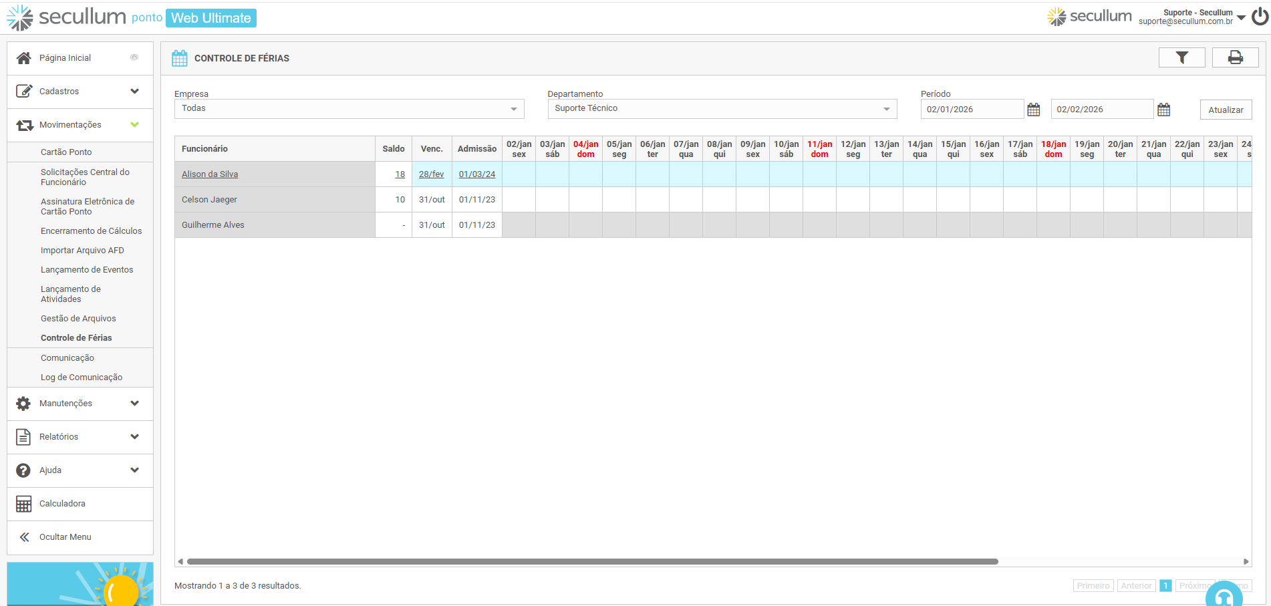Open the end date calendar picker icon
The image size is (1271, 606).
click(1163, 110)
